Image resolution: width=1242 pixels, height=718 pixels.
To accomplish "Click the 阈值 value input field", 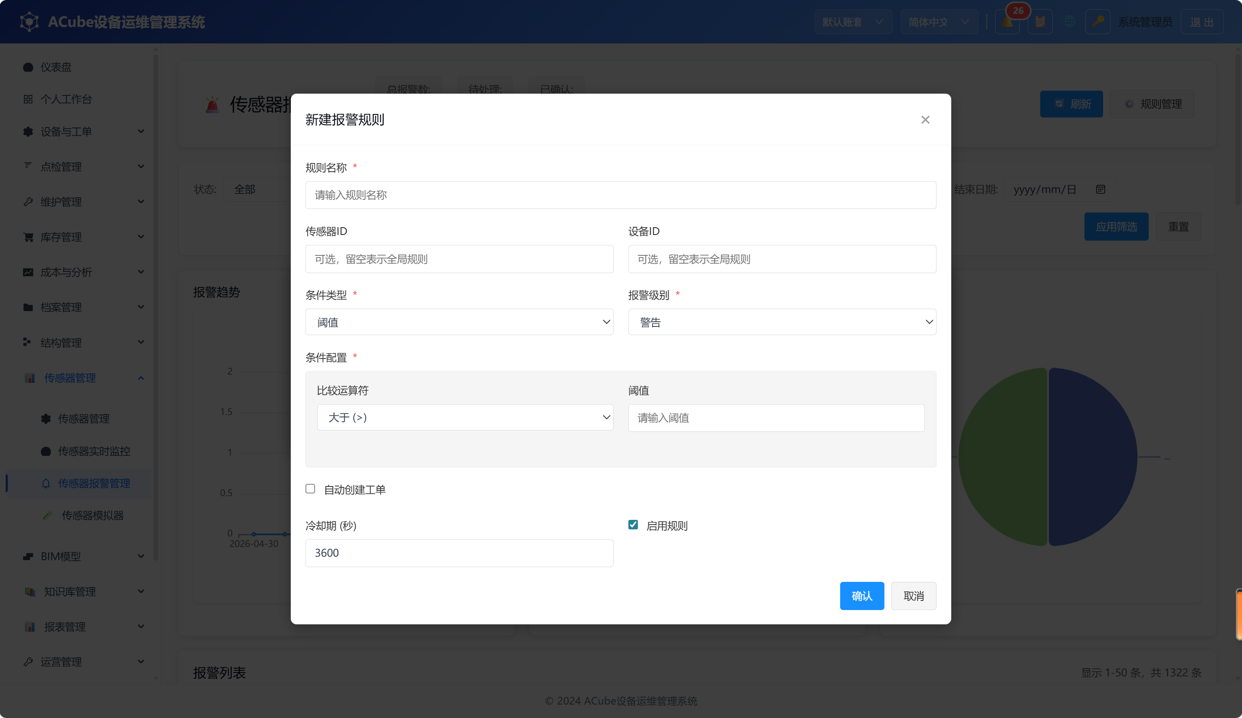I will click(776, 418).
